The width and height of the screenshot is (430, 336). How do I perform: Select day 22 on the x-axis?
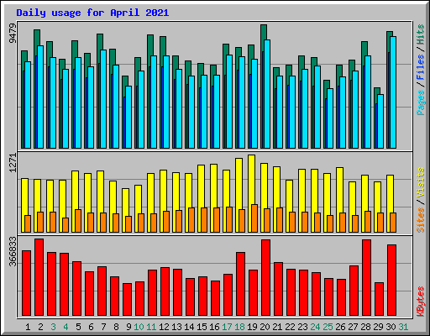click(x=290, y=327)
